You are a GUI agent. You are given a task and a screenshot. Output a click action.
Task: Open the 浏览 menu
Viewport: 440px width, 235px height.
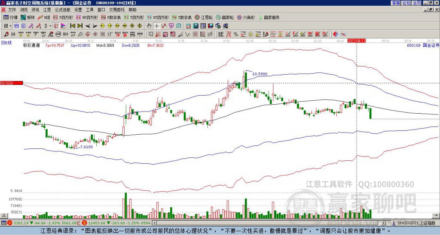[x=24, y=10]
